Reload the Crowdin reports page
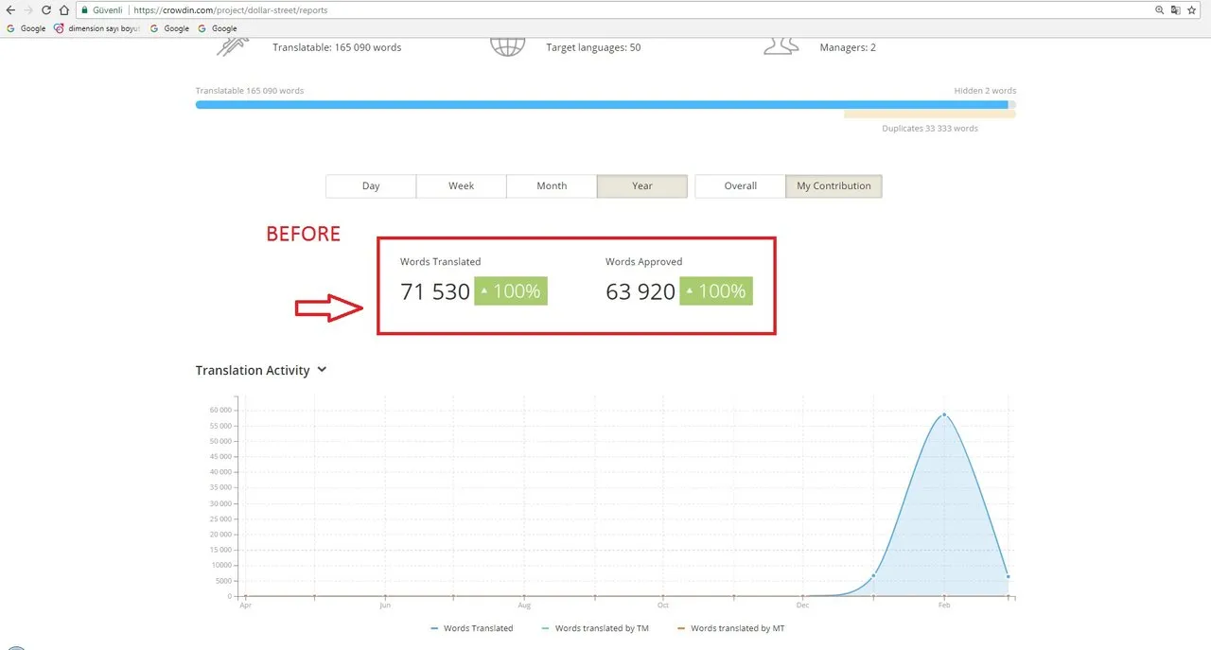 tap(45, 10)
